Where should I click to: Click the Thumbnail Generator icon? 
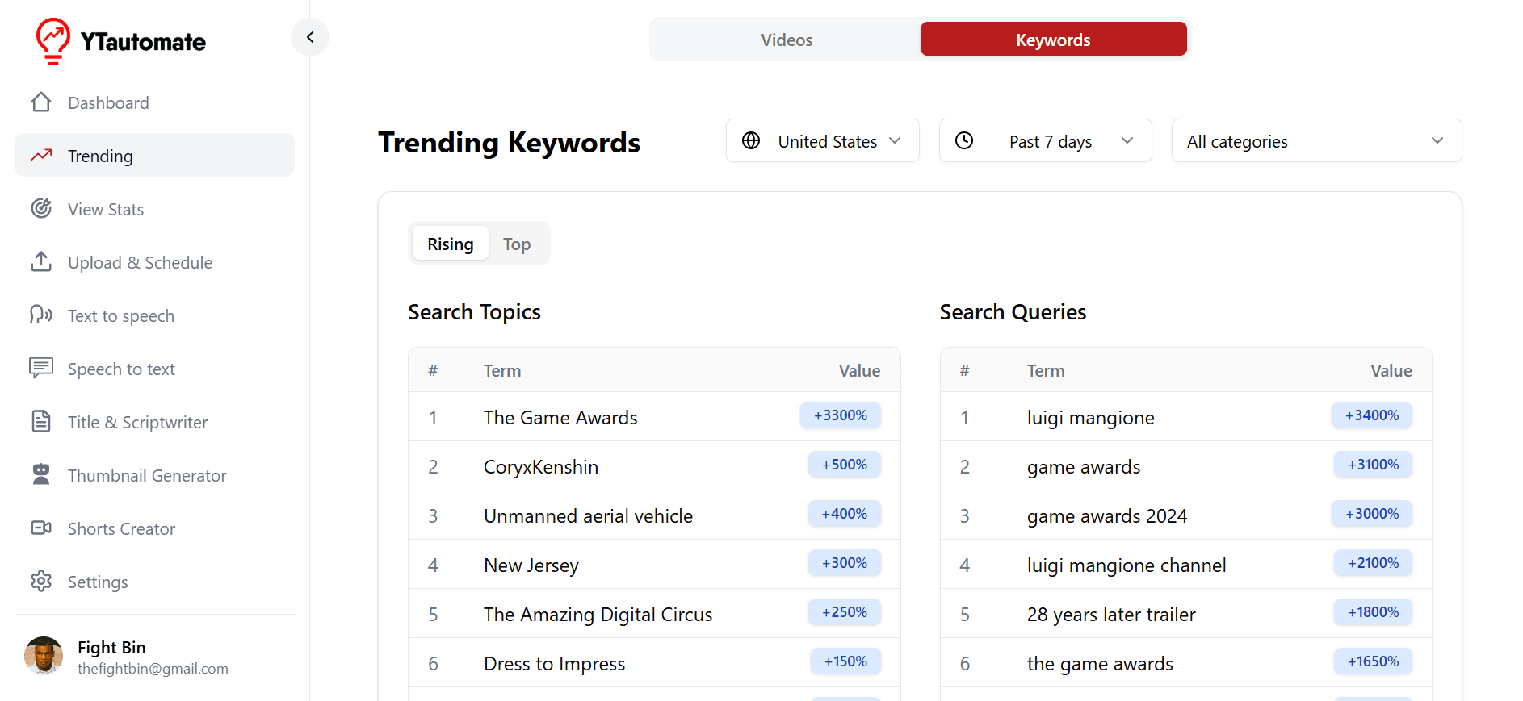pyautogui.click(x=41, y=474)
